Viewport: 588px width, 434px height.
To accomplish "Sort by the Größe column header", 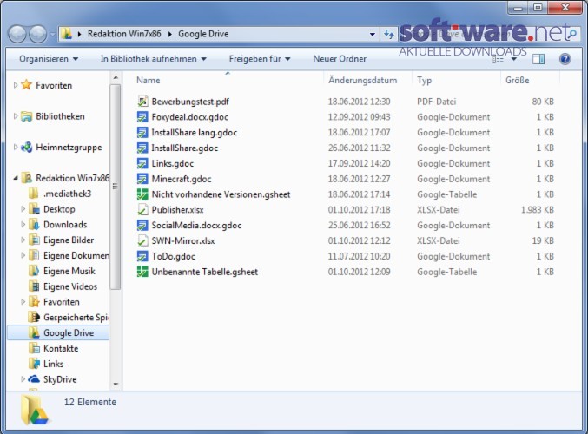I will 530,80.
